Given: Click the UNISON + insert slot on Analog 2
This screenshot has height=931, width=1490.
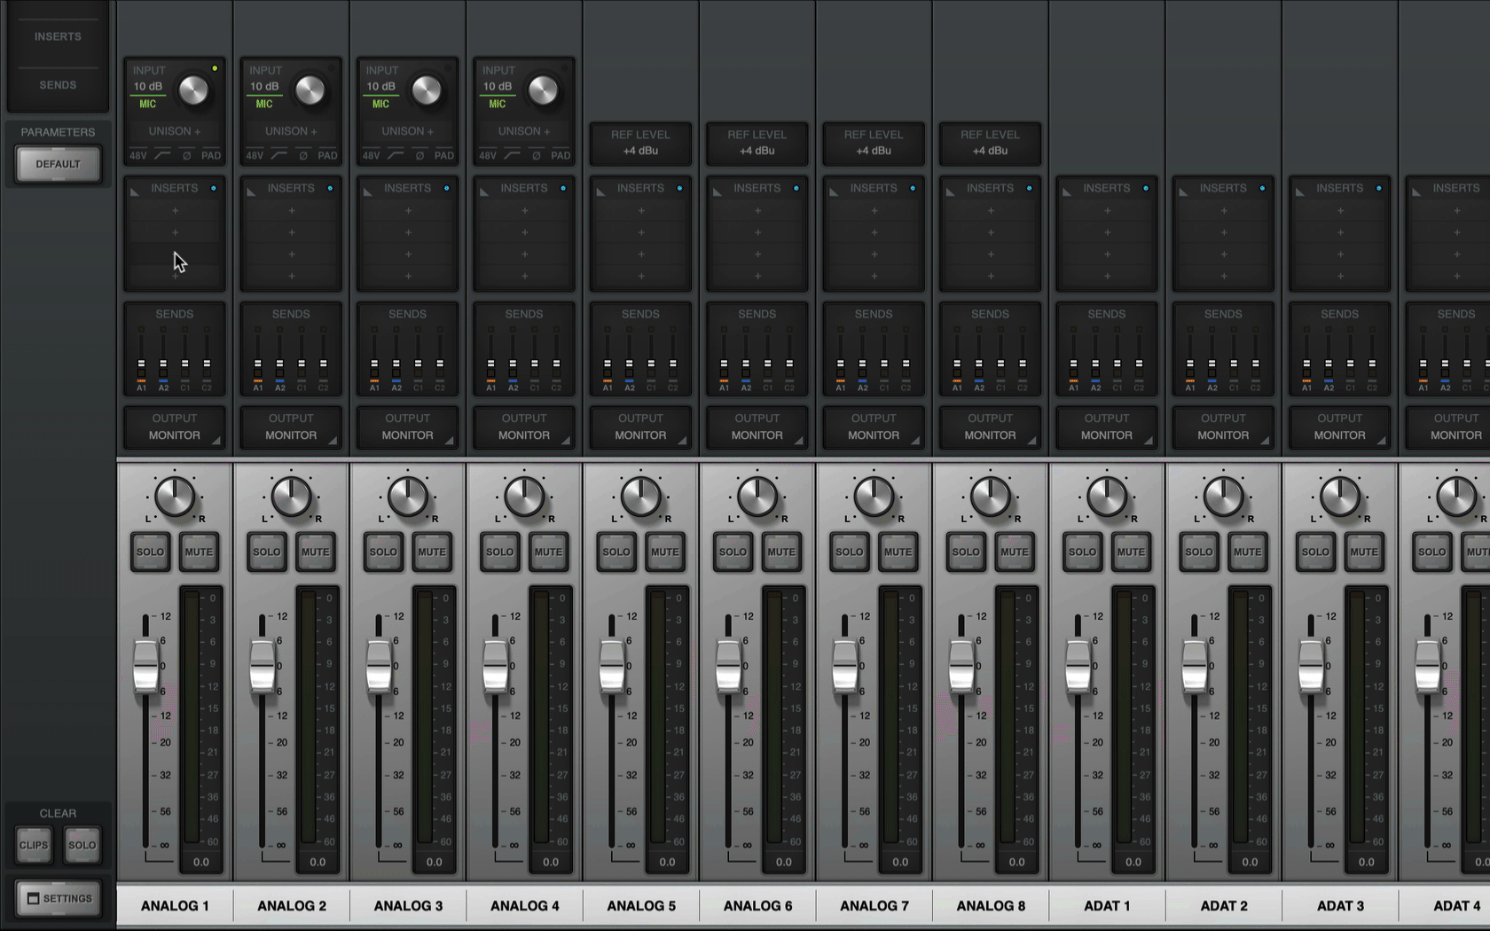Looking at the screenshot, I should coord(290,130).
